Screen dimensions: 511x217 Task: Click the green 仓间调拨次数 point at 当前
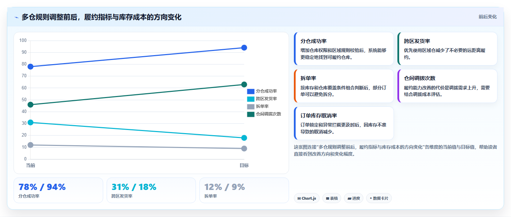[31, 105]
